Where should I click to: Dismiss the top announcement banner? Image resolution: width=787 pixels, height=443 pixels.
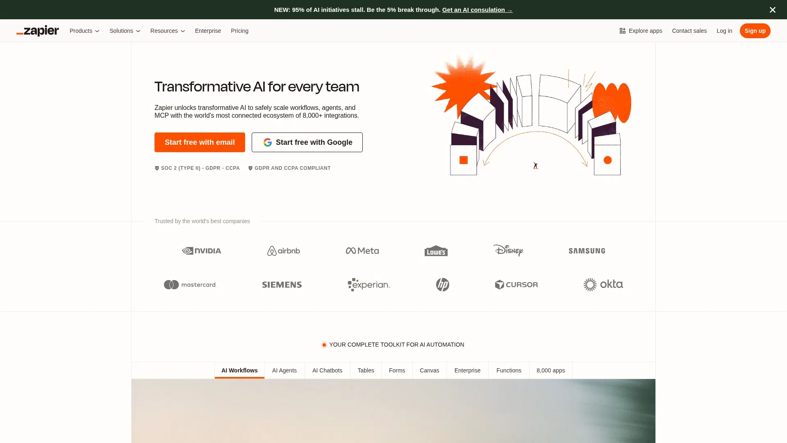coord(772,10)
